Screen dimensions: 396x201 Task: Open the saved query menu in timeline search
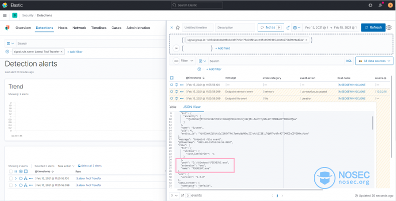[203, 61]
